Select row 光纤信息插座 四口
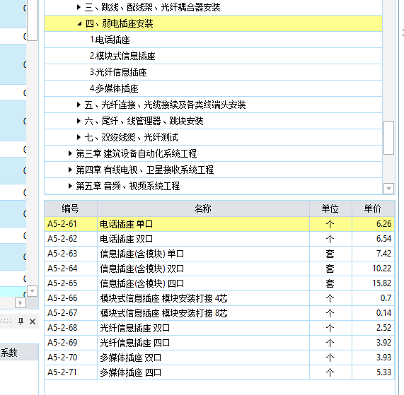The height and width of the screenshot is (395, 404). pyautogui.click(x=219, y=343)
